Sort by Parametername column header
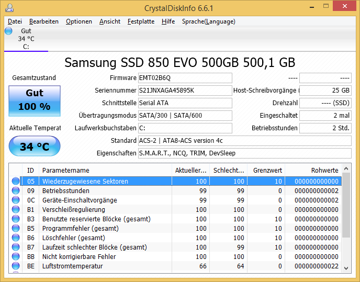The width and height of the screenshot is (360, 282). (x=105, y=170)
